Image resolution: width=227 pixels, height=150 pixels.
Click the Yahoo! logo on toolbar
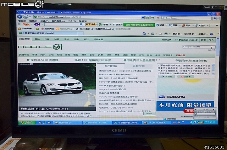(x=37, y=24)
